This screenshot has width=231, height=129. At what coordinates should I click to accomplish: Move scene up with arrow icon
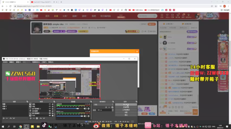[11, 118]
